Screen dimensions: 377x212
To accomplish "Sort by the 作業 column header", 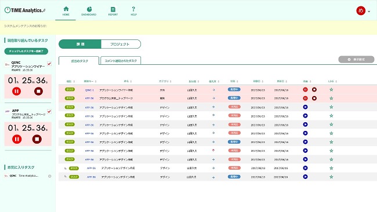I will tap(307, 82).
